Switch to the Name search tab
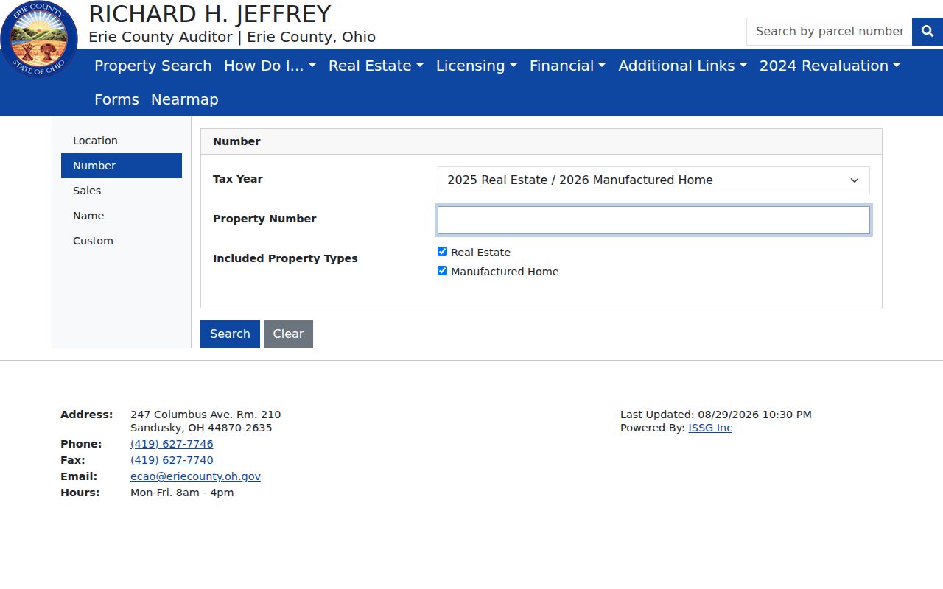 coord(122,216)
